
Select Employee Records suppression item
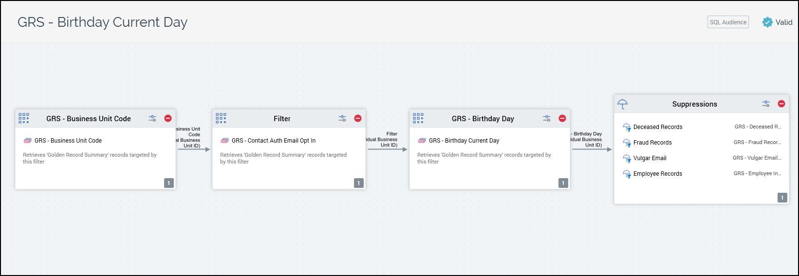[657, 174]
